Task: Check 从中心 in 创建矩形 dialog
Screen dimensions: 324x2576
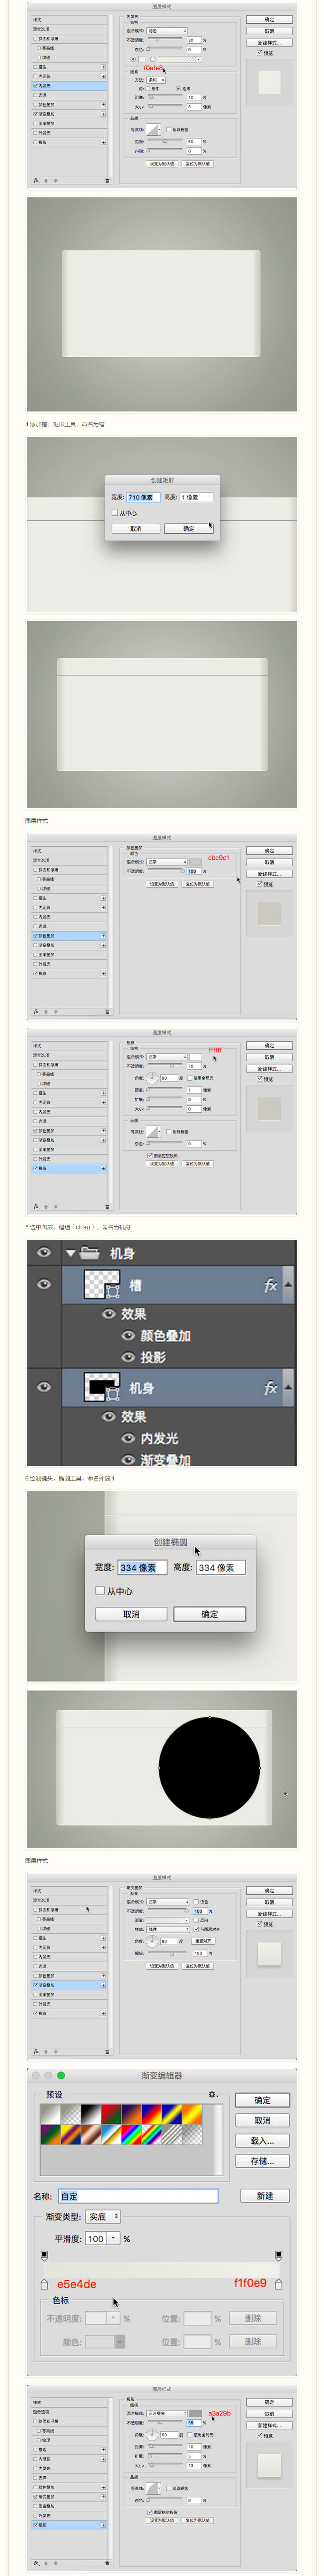Action: click(x=115, y=513)
